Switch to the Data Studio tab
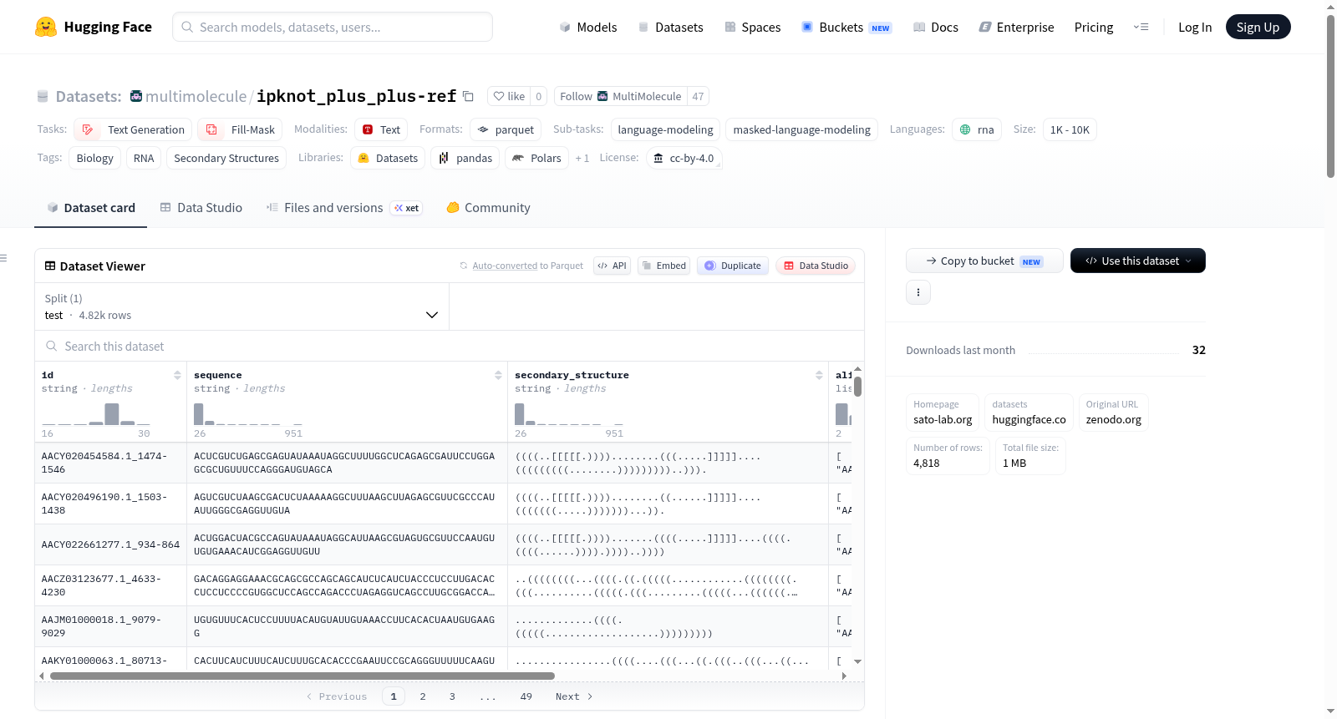Screen dimensions: 1337x719 click(x=201, y=208)
